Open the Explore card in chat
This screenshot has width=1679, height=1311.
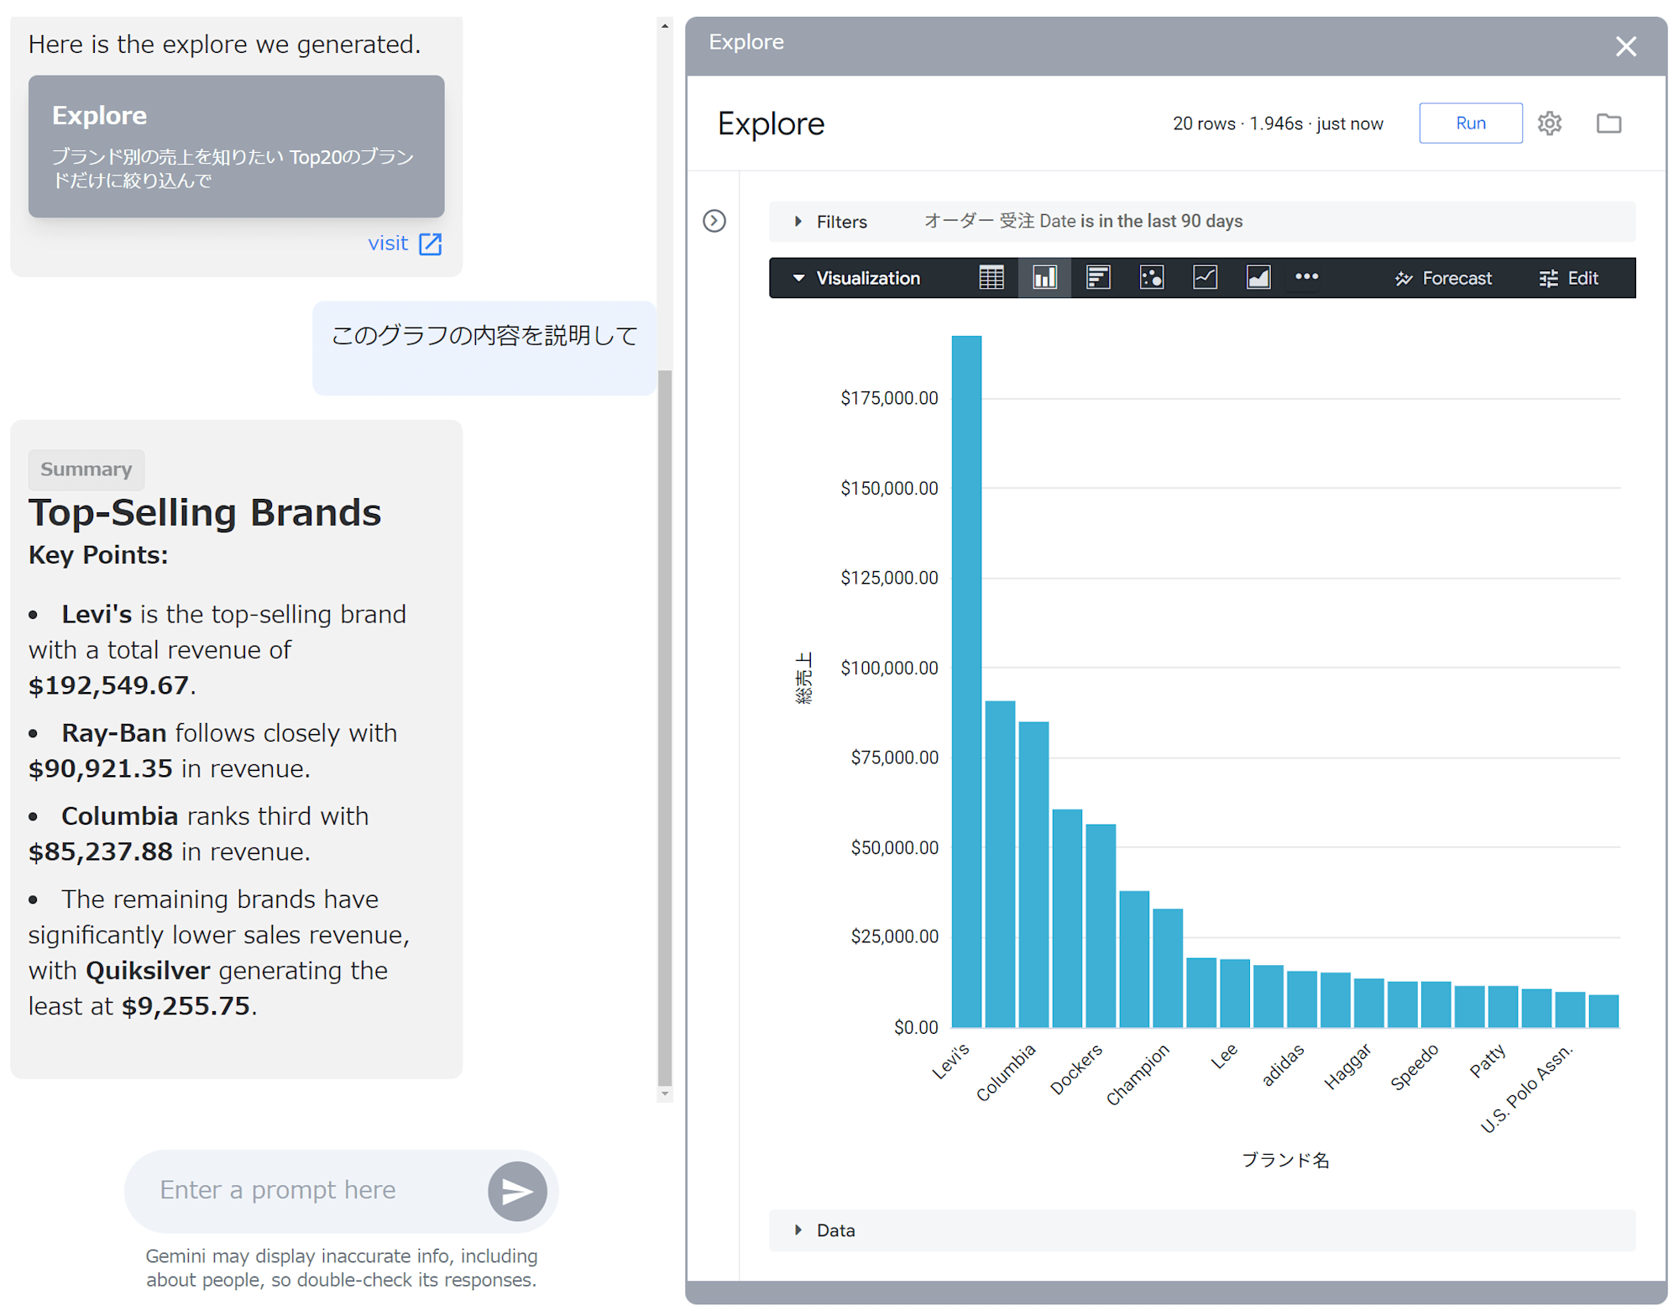[236, 146]
